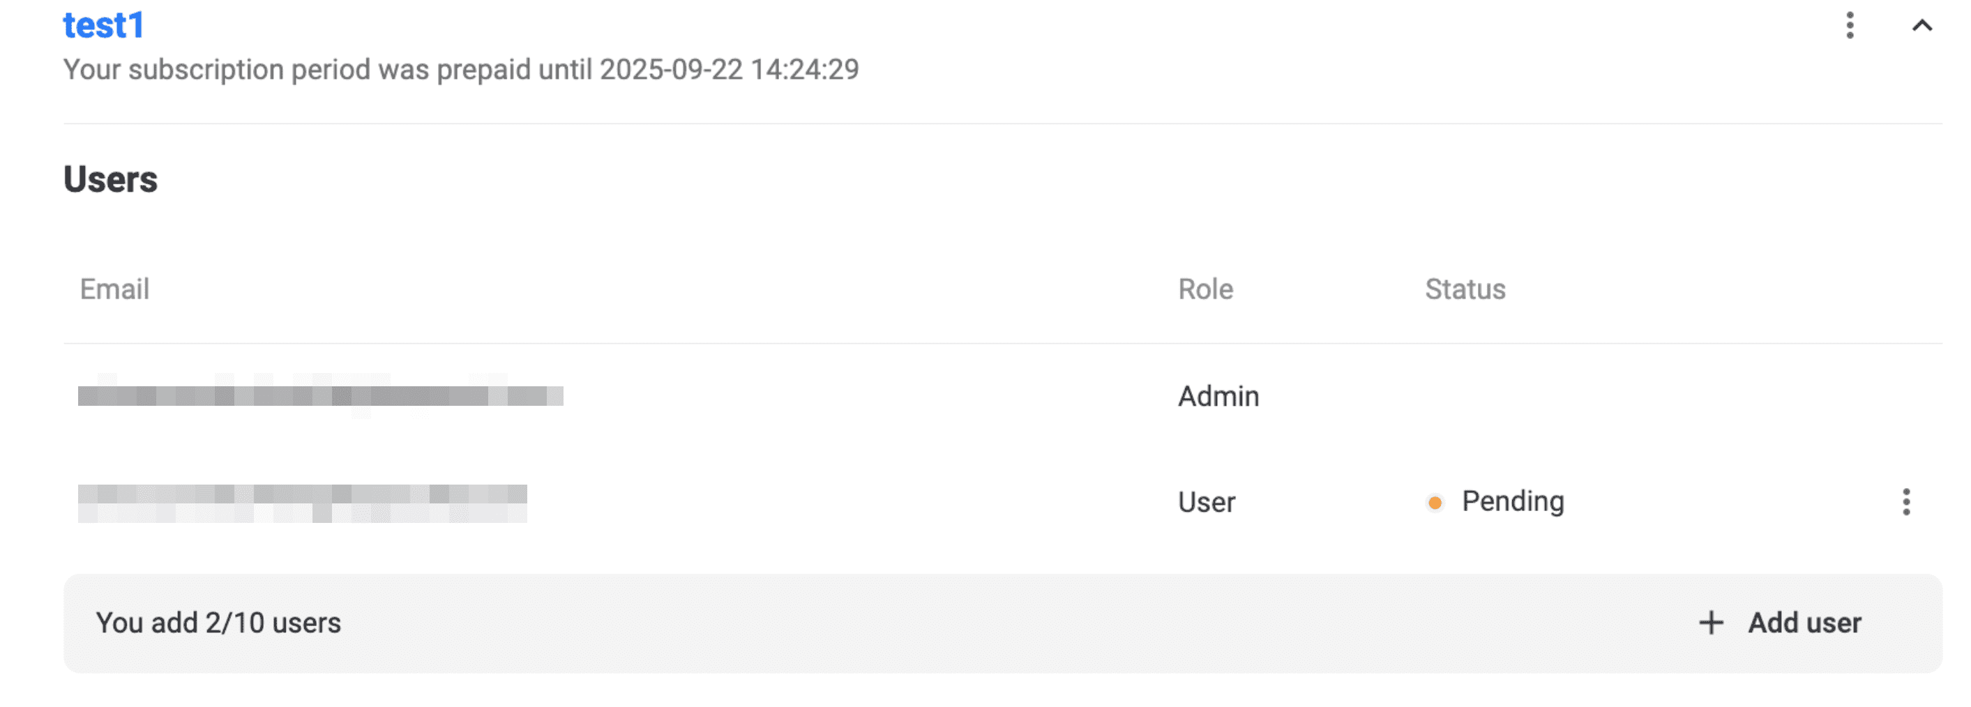Click the Admin role cell
The width and height of the screenshot is (1971, 707).
tap(1218, 396)
